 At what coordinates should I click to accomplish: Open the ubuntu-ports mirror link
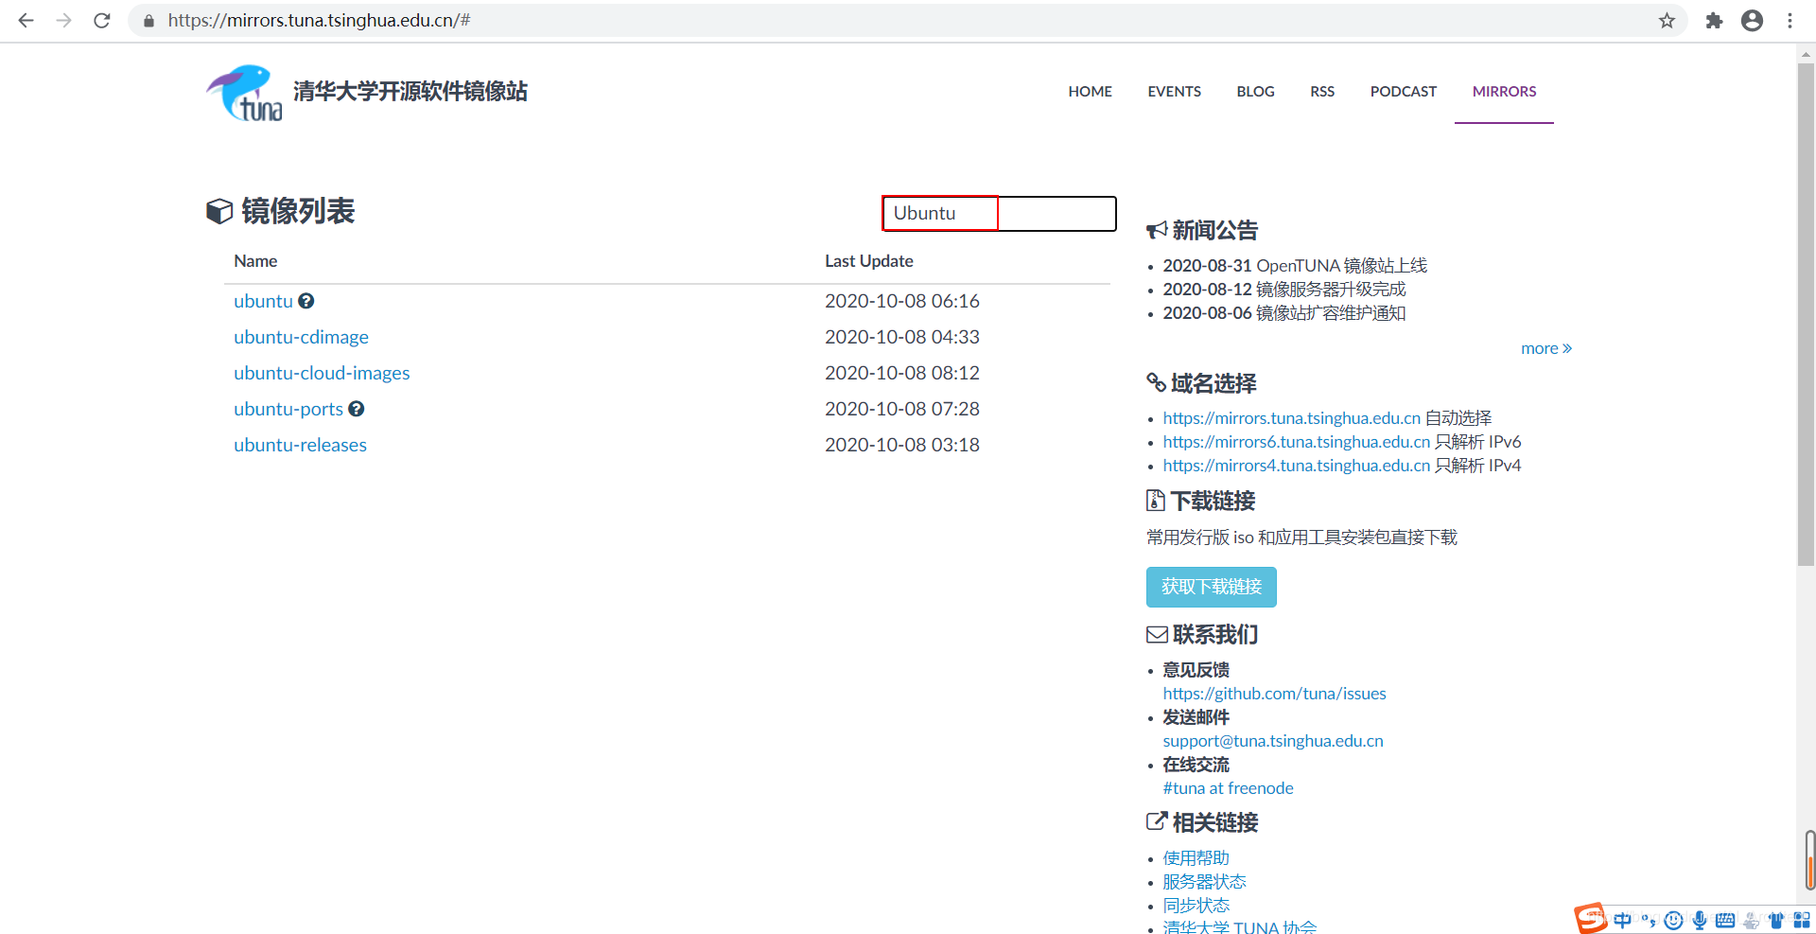pos(288,409)
